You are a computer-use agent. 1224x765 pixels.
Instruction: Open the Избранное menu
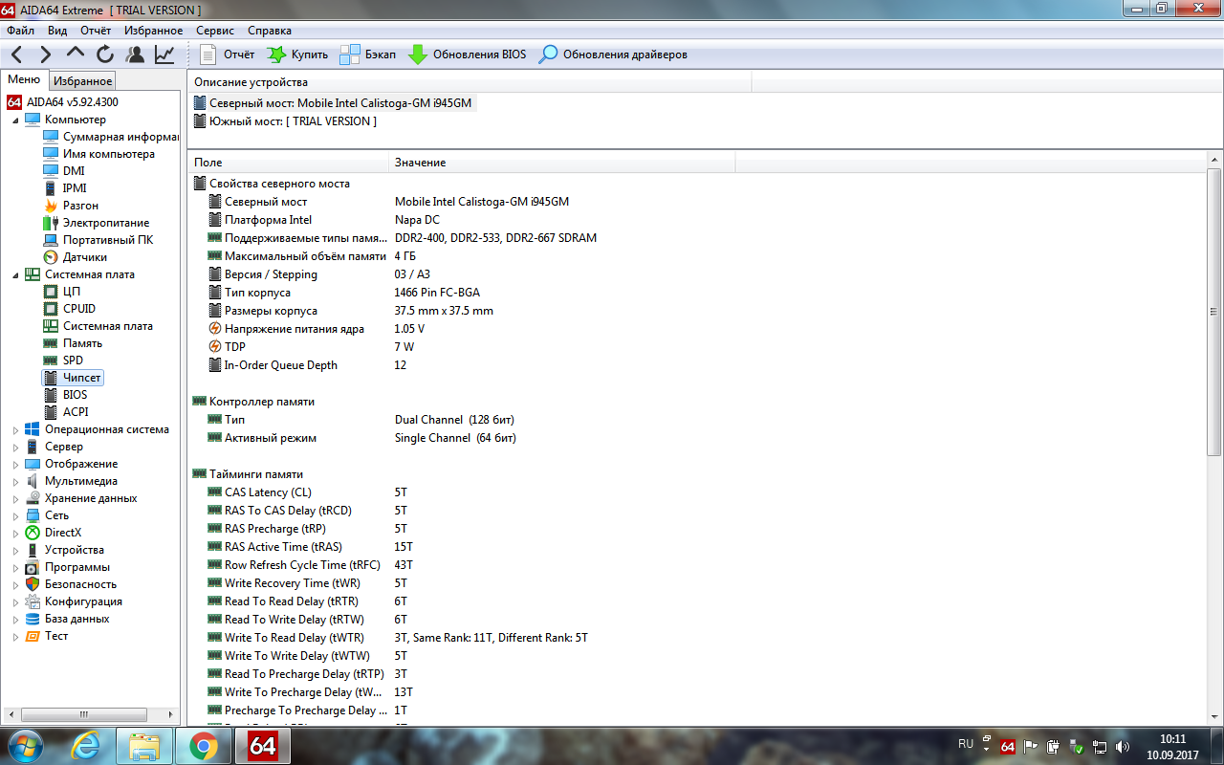pyautogui.click(x=153, y=31)
